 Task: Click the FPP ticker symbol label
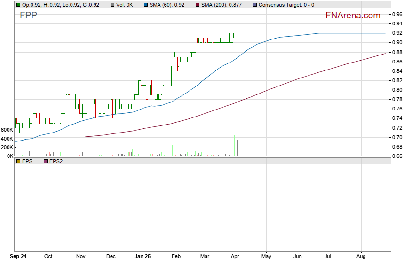tap(28, 16)
